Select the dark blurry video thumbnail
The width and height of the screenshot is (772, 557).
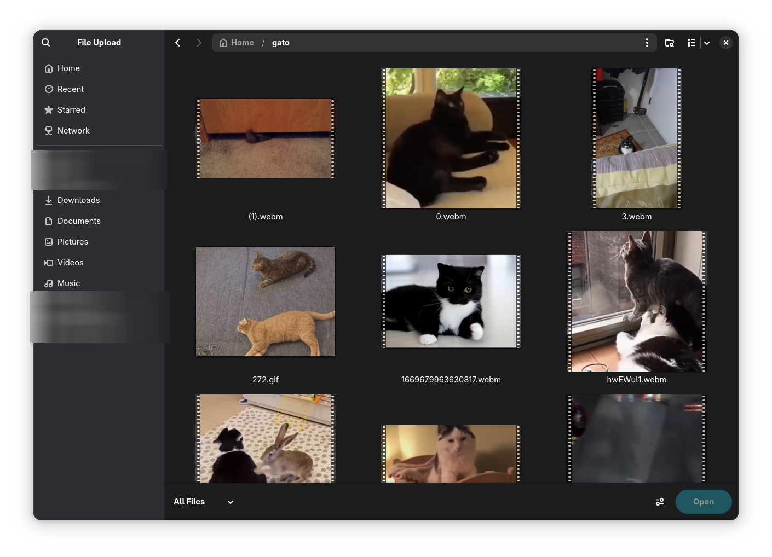click(637, 439)
